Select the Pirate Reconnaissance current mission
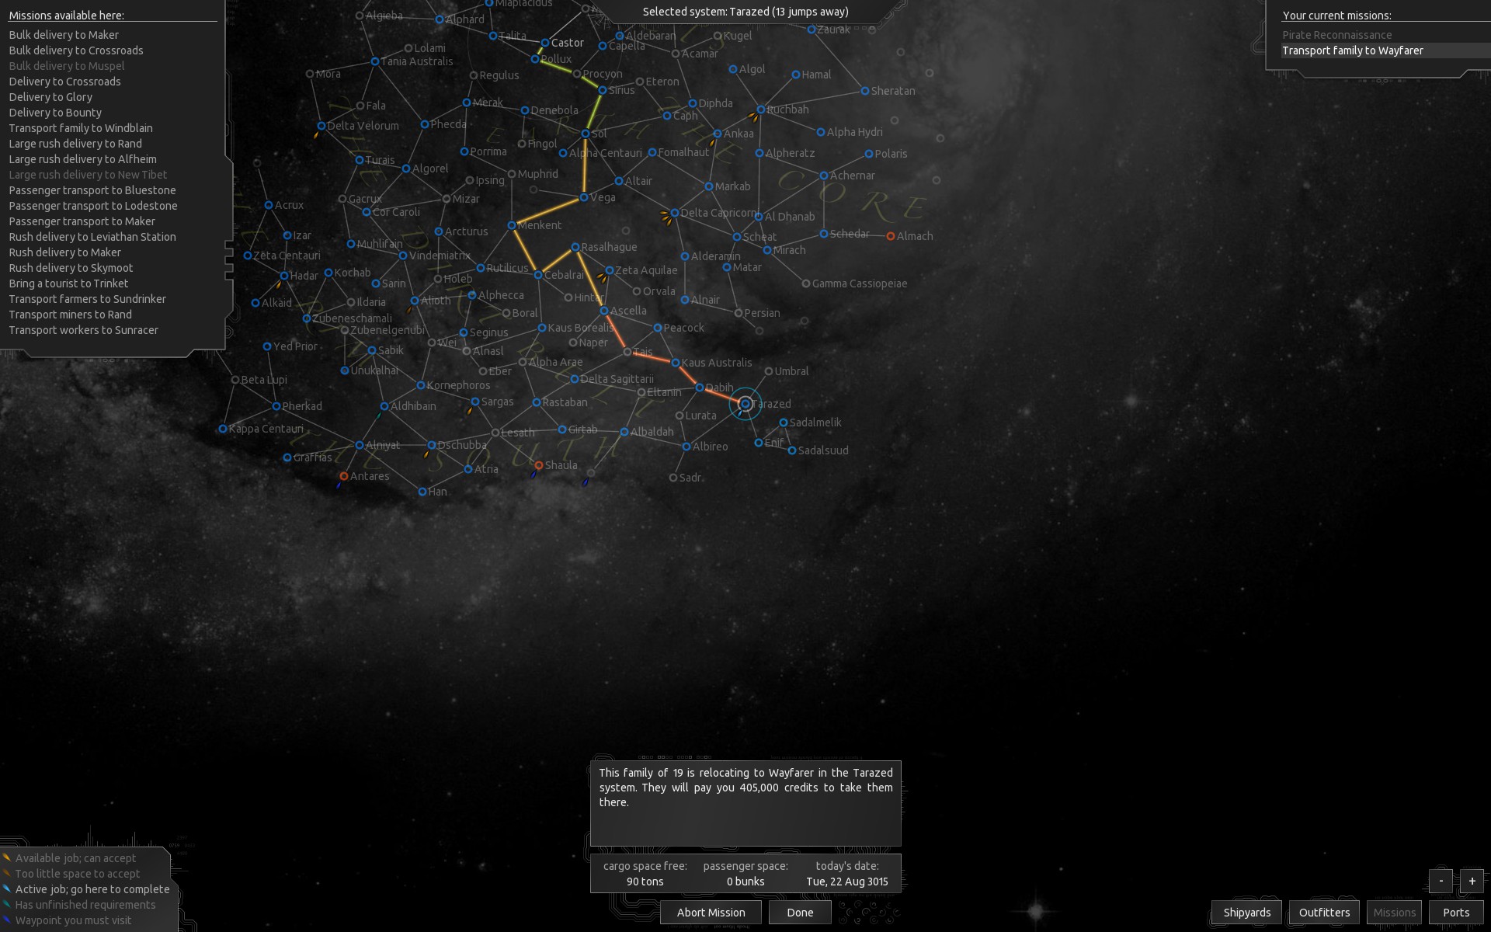Screen dimensions: 1491x932 [1336, 35]
